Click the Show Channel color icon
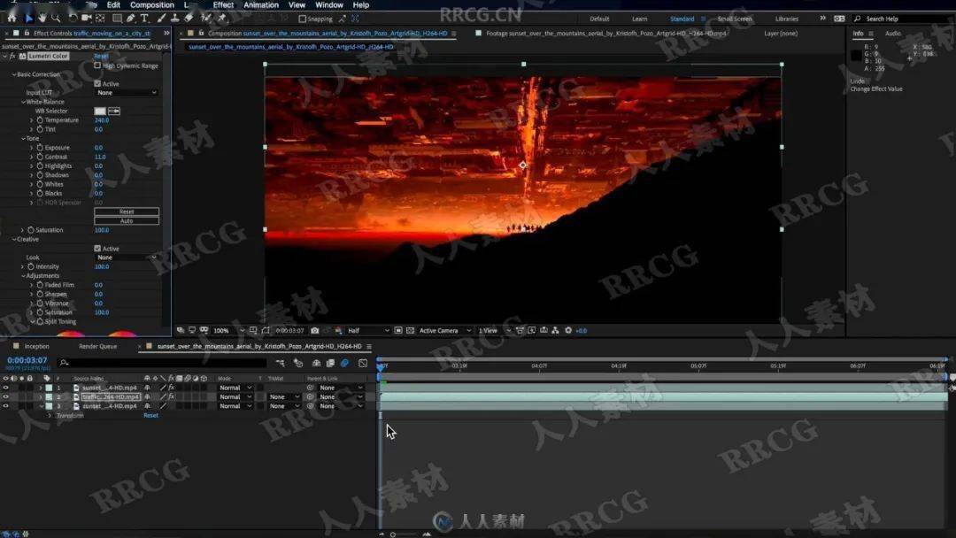The width and height of the screenshot is (956, 538). click(x=339, y=330)
